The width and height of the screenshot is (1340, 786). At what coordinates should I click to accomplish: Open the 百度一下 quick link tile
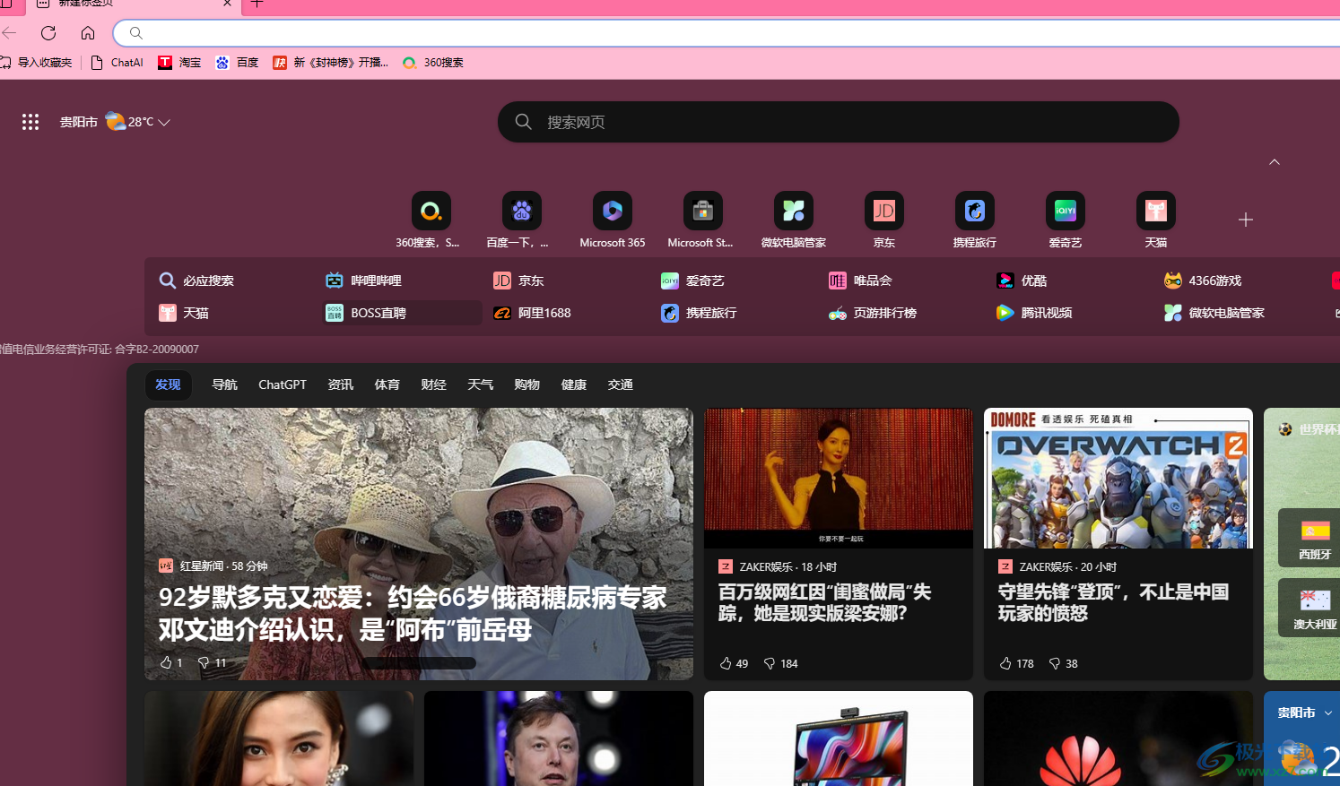coord(521,220)
